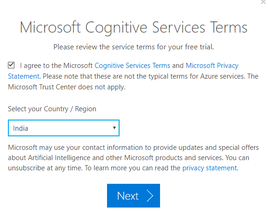Select the India value in the combo box
Viewport: 268px width, 215px height.
click(20, 128)
